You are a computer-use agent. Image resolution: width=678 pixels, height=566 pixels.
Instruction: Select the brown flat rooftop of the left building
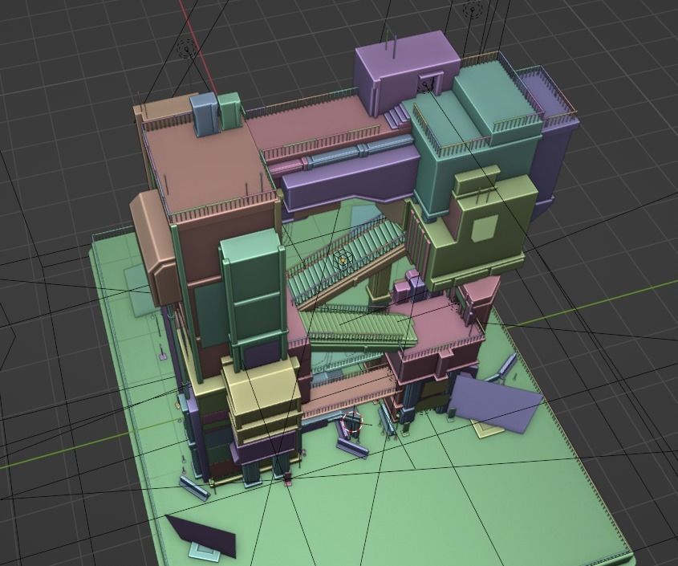(x=209, y=167)
